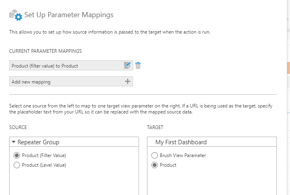Click the CURRENT PARAMETER MAPPINGS heading
Screen dimensions: 290x195
click(45, 51)
